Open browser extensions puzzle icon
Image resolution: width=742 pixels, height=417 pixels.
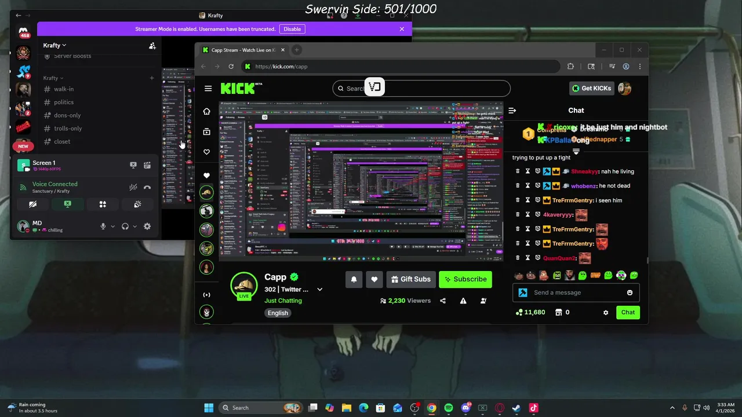(570, 67)
